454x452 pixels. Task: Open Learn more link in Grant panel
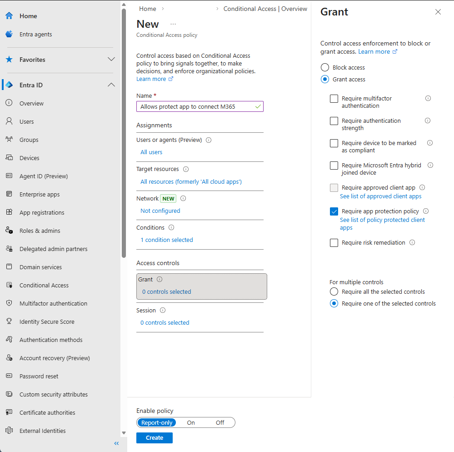pos(378,51)
